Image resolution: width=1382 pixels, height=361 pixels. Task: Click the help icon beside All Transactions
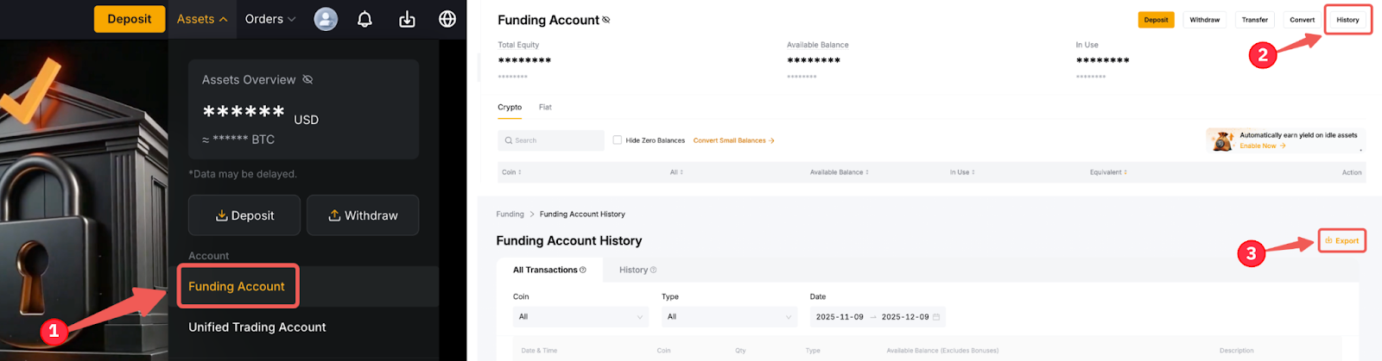583,271
